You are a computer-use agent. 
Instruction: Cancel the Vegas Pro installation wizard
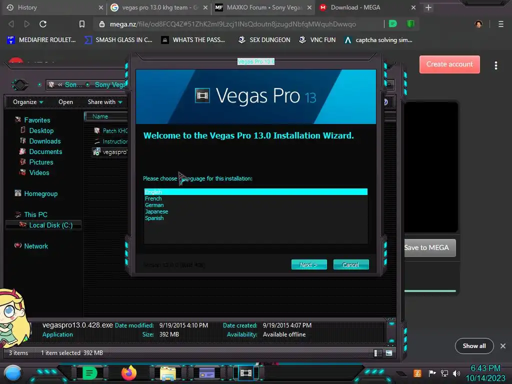[x=351, y=265]
